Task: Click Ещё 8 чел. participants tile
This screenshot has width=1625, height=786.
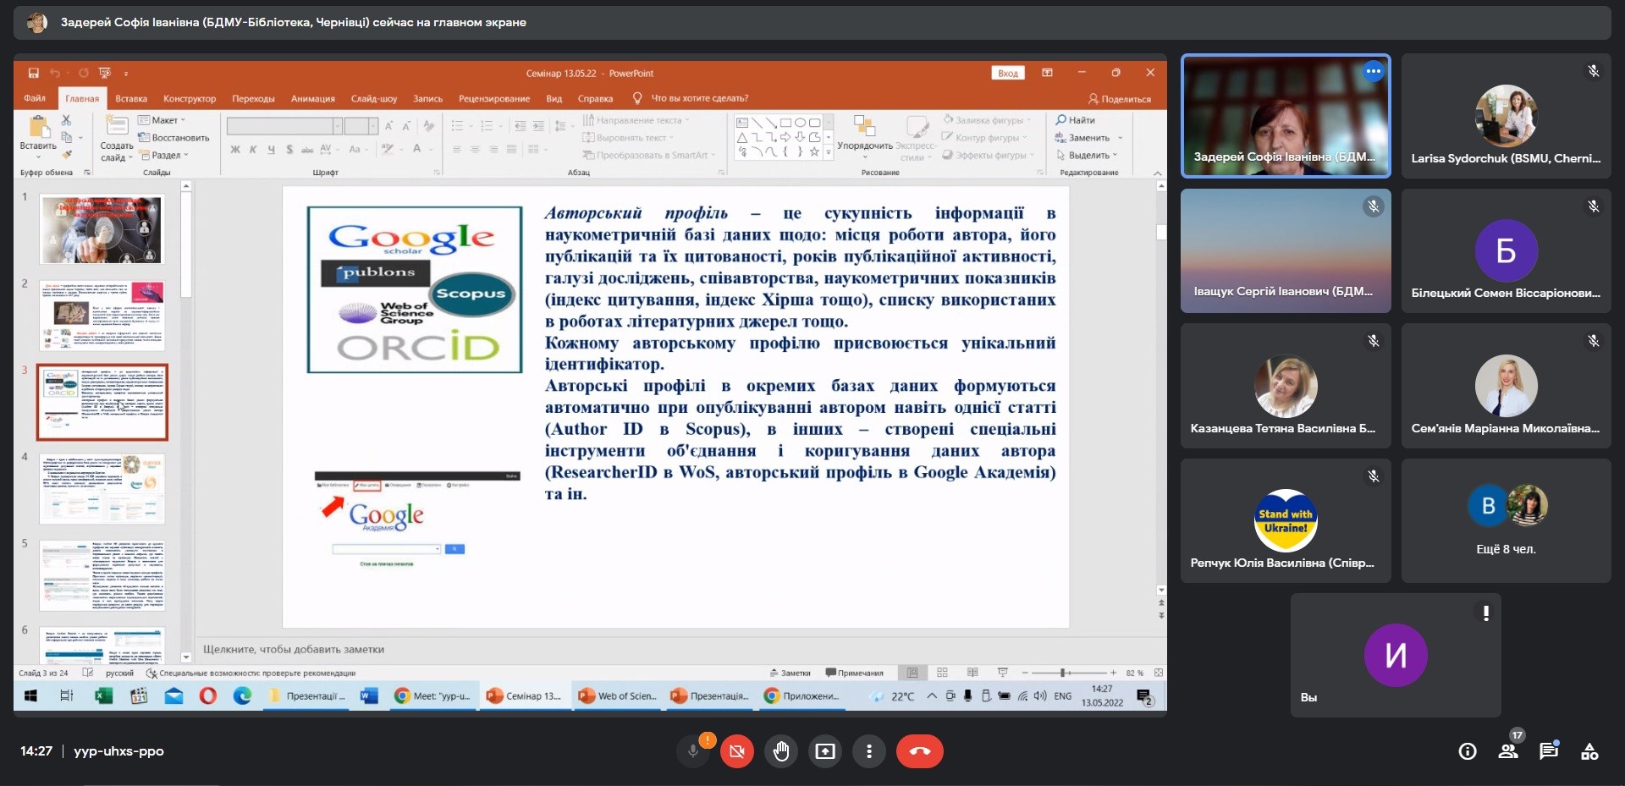Action: (1506, 520)
